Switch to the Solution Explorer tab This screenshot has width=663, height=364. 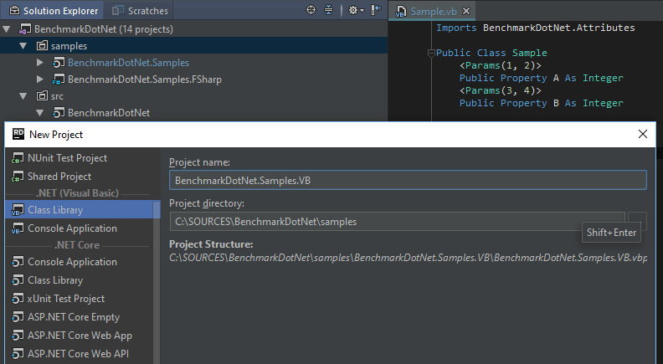(54, 11)
